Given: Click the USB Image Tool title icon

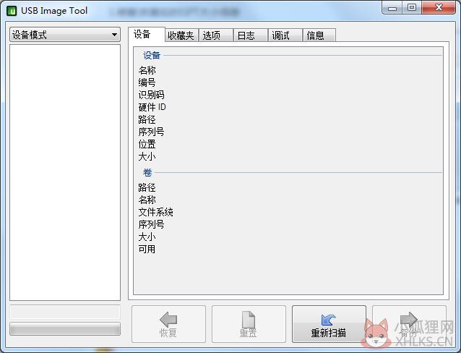Looking at the screenshot, I should tap(12, 11).
